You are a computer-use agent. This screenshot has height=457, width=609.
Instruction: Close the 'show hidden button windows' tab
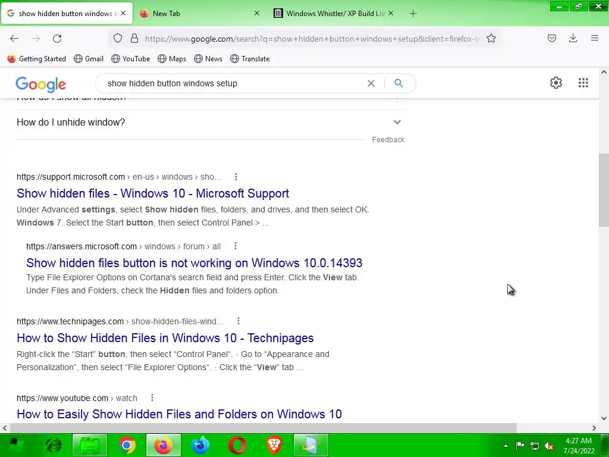pos(123,13)
